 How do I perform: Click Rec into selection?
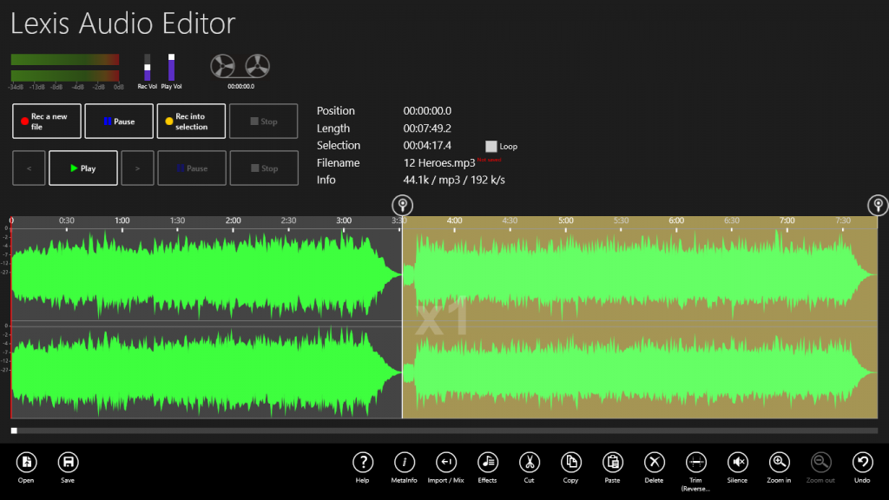coord(190,121)
